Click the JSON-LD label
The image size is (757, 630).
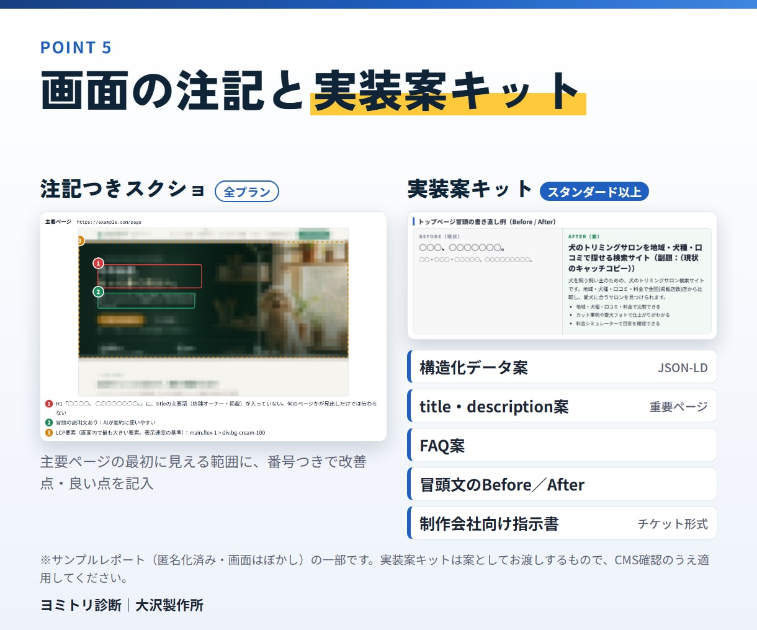pos(683,368)
